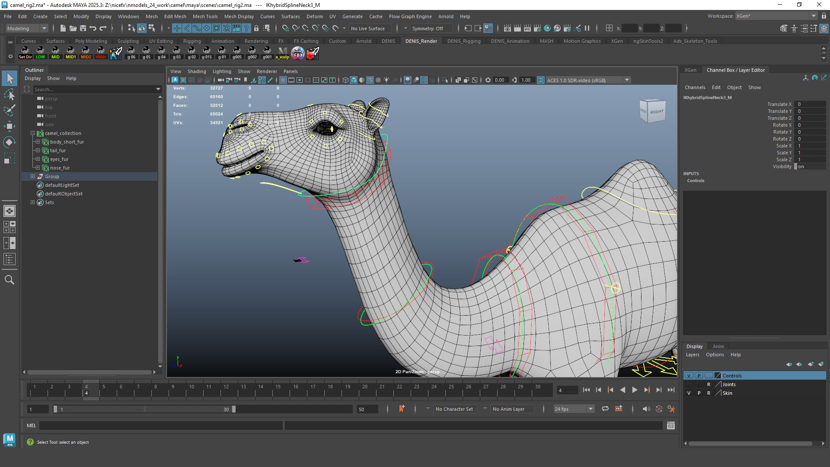Viewport: 830px width, 467px height.
Task: Open the Symmetry: Off dropdown
Action: [431, 29]
